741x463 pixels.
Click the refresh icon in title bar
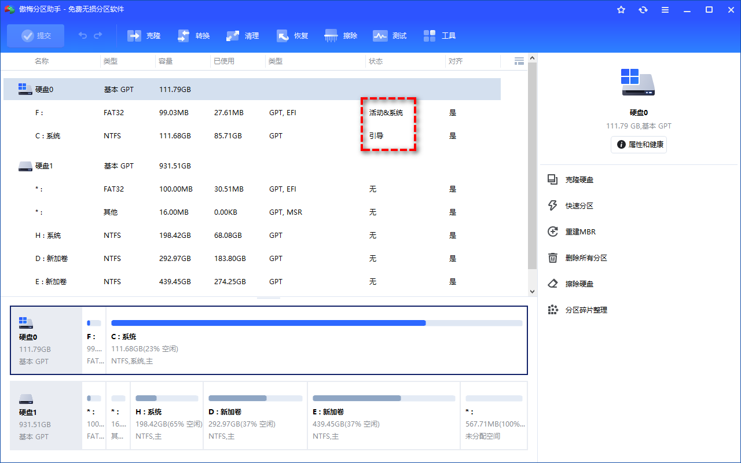pos(643,10)
